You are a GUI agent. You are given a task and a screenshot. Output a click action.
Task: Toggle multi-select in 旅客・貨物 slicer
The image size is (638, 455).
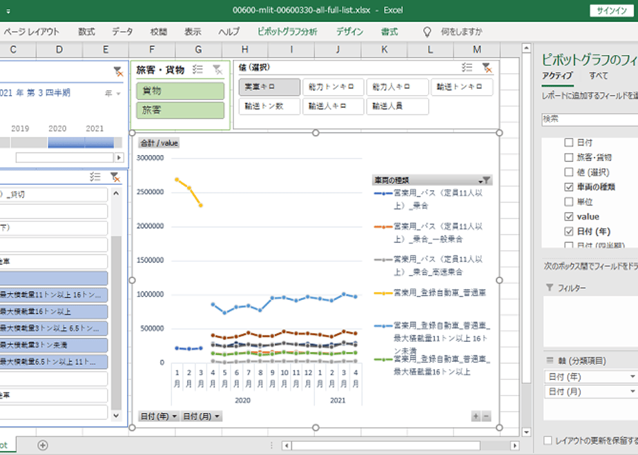coord(197,70)
